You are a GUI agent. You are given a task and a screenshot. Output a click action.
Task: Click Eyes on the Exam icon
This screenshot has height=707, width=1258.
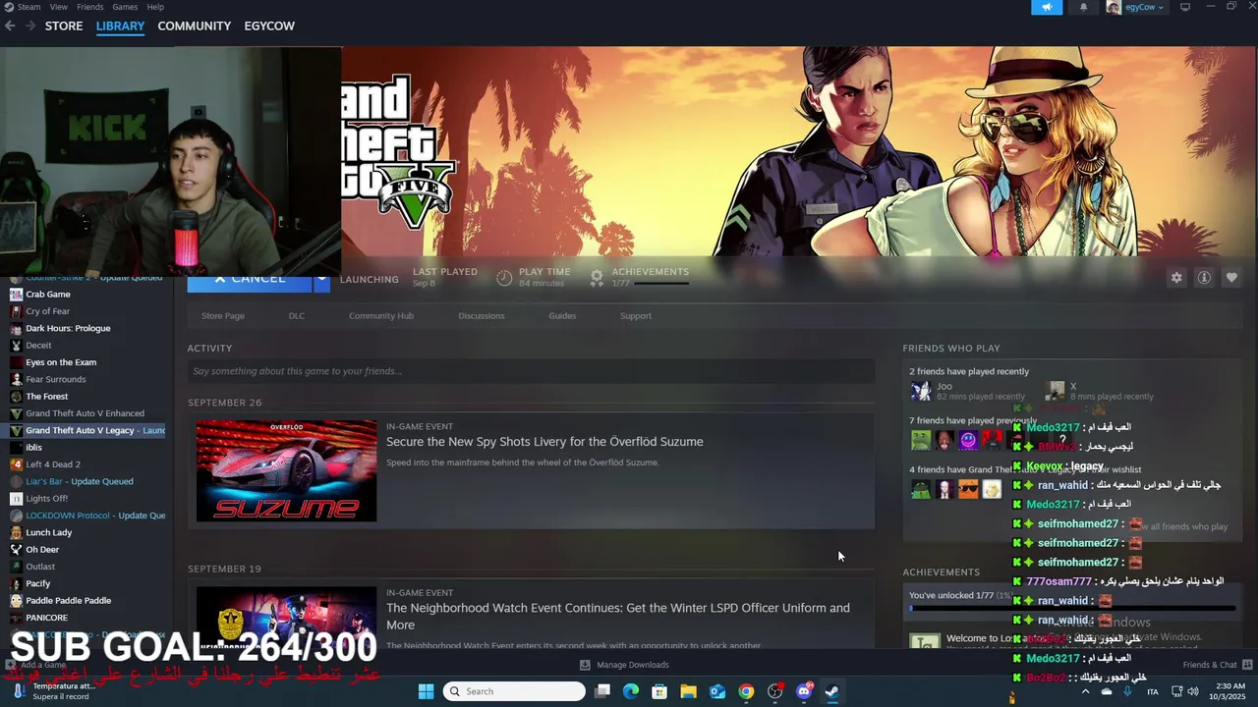pyautogui.click(x=16, y=362)
